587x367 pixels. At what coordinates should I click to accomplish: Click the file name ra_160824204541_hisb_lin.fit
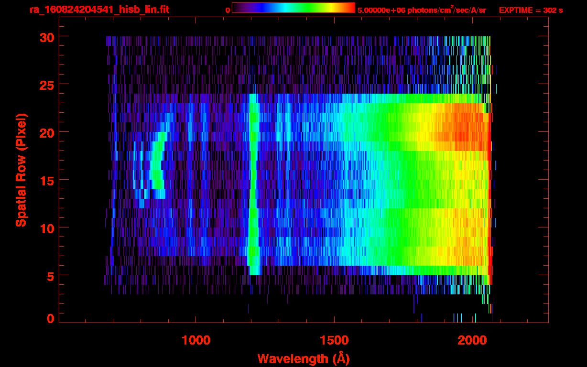[99, 9]
